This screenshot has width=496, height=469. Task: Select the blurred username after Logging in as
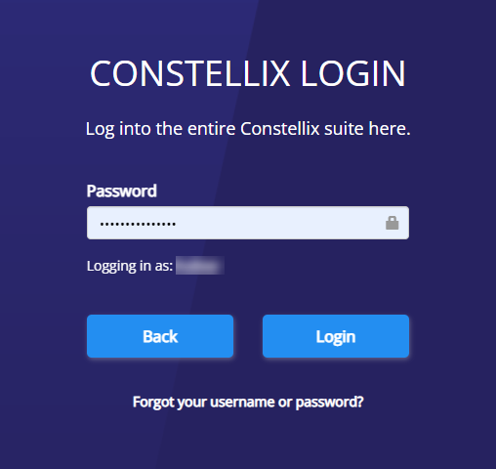pos(200,266)
